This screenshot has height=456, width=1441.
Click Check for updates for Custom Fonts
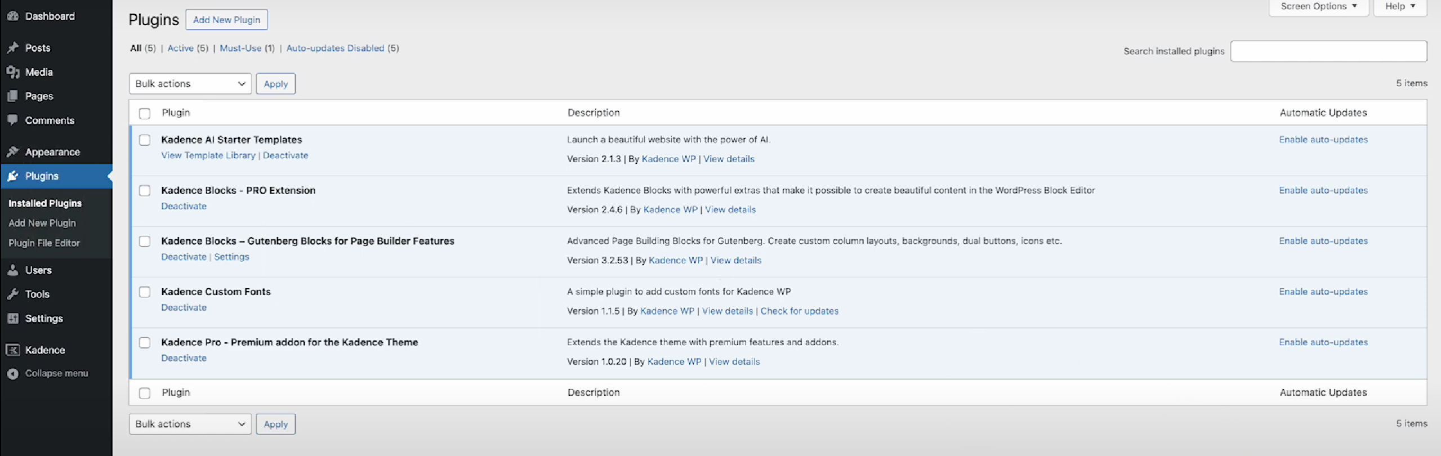click(799, 311)
